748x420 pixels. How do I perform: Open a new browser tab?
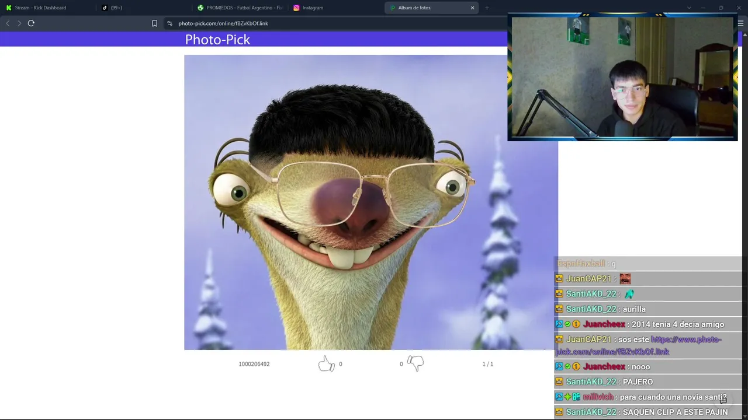pyautogui.click(x=486, y=8)
